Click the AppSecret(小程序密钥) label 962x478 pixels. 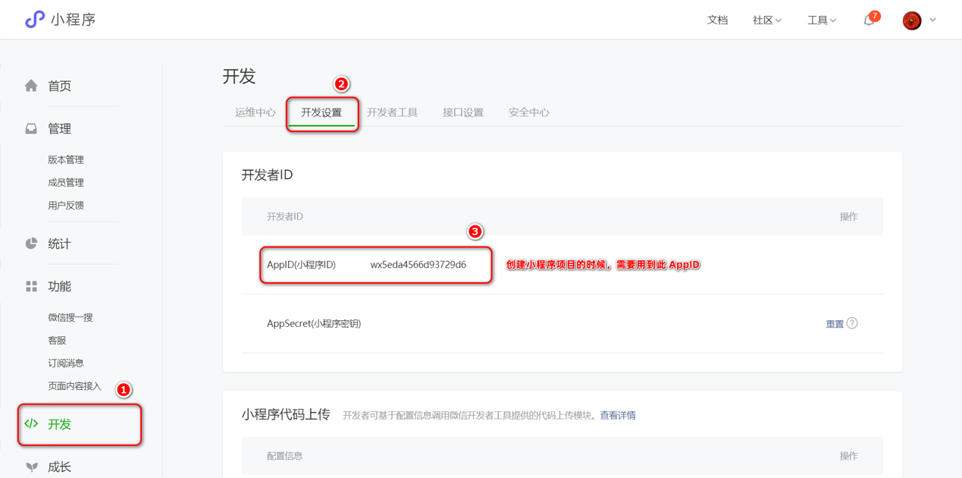pyautogui.click(x=314, y=323)
